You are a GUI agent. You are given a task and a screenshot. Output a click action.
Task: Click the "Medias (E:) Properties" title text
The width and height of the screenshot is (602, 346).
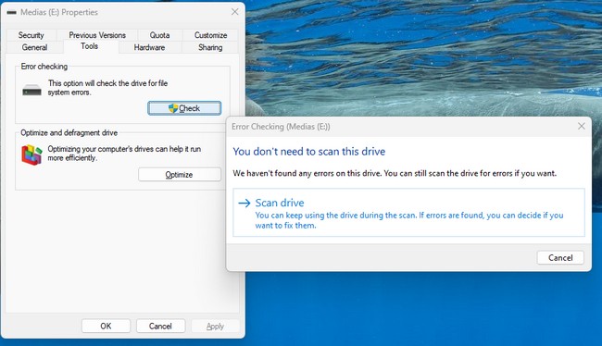(59, 12)
